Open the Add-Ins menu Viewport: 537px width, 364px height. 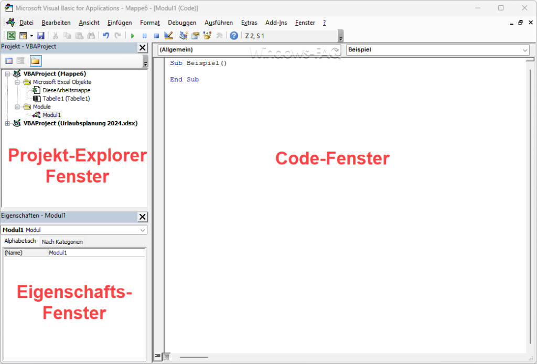point(276,23)
